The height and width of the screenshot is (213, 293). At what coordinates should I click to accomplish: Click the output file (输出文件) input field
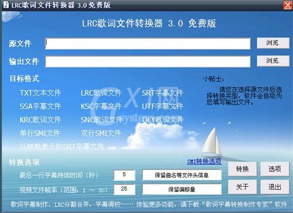click(148, 61)
